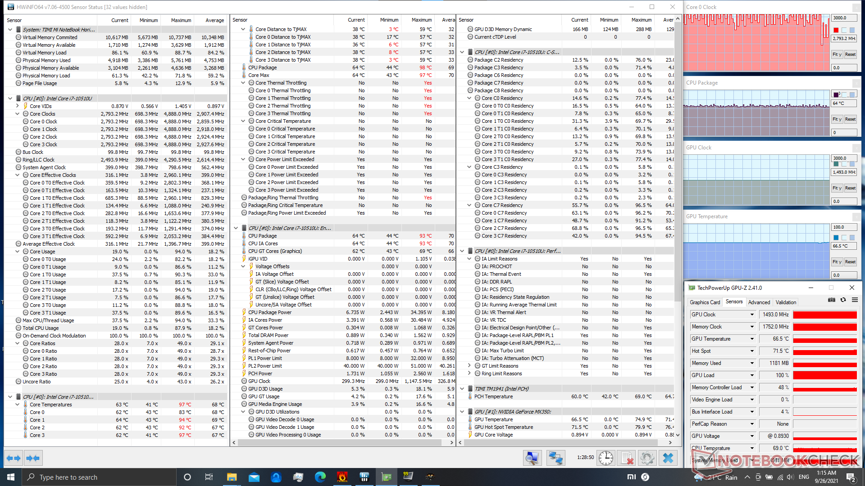The height and width of the screenshot is (486, 865).
Task: Click the clear-log sheet icon with red X
Action: coord(626,458)
